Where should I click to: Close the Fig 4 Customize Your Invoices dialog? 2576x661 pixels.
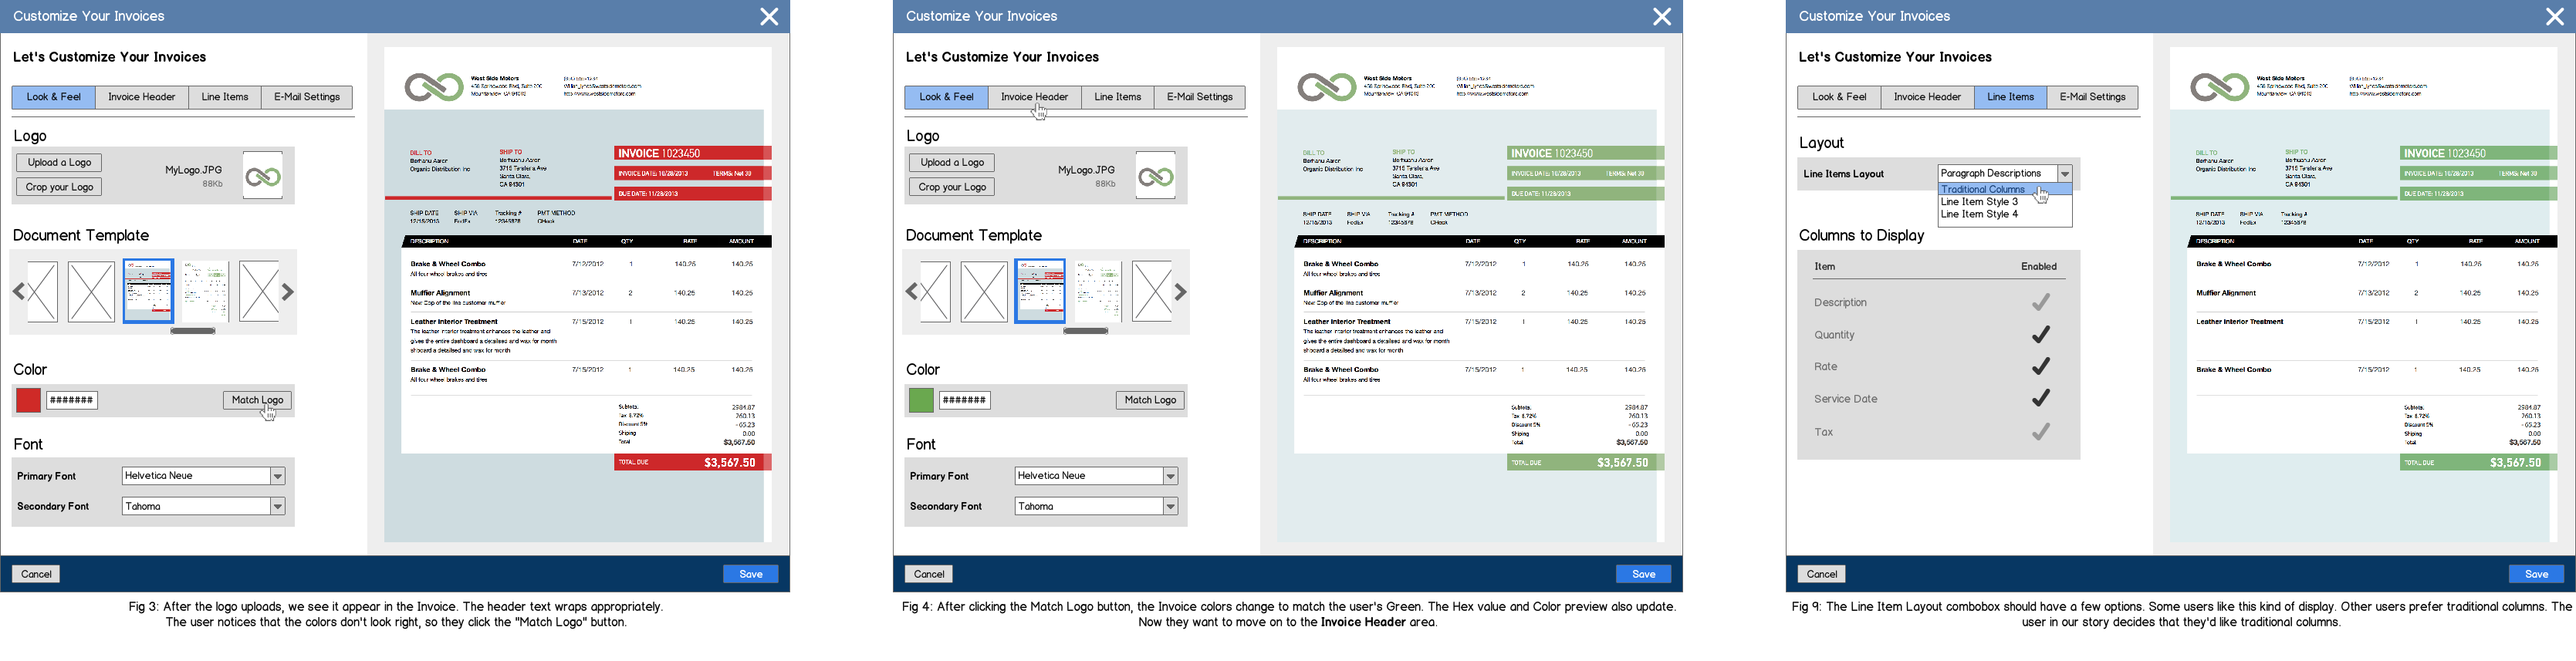point(1661,17)
